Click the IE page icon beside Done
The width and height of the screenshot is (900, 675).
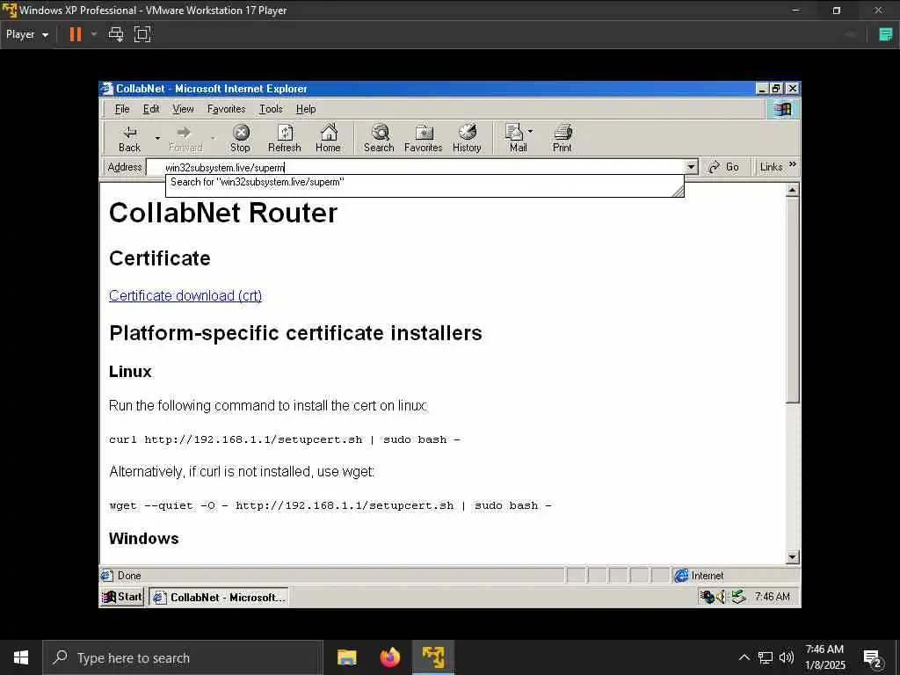coord(106,576)
